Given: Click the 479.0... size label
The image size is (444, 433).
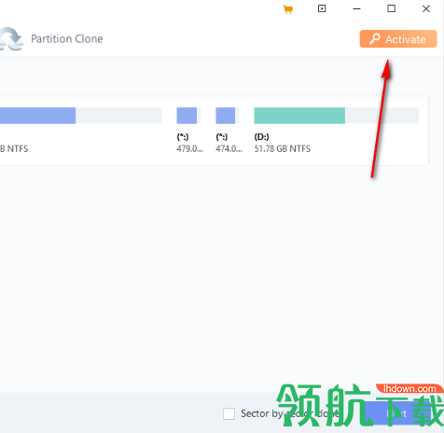Looking at the screenshot, I should point(189,149).
